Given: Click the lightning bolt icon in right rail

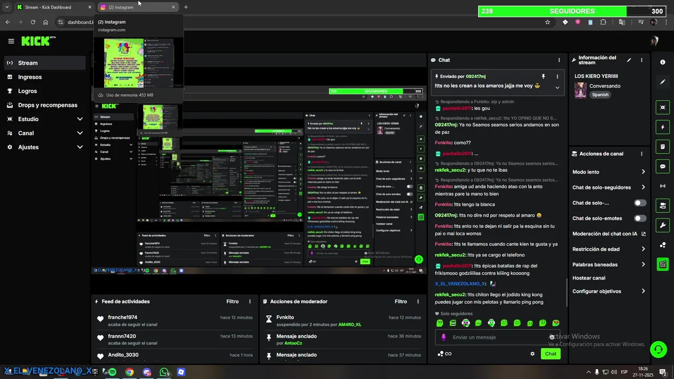Looking at the screenshot, I should (662, 127).
